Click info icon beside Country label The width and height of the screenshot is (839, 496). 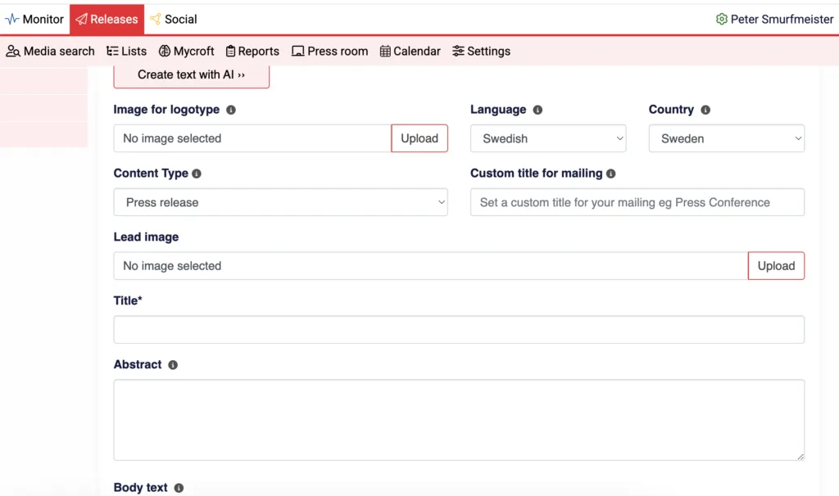(x=705, y=110)
